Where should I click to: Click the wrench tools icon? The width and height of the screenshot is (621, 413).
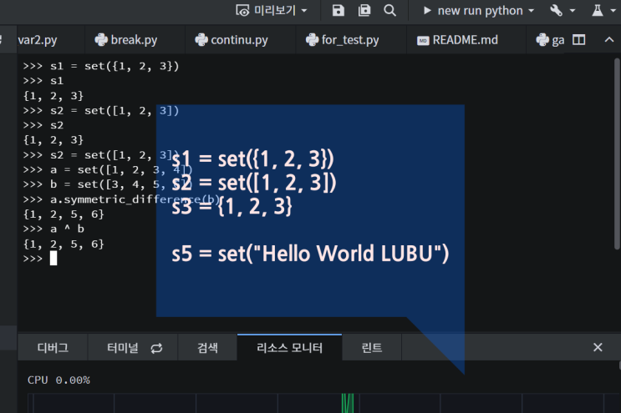tap(556, 10)
